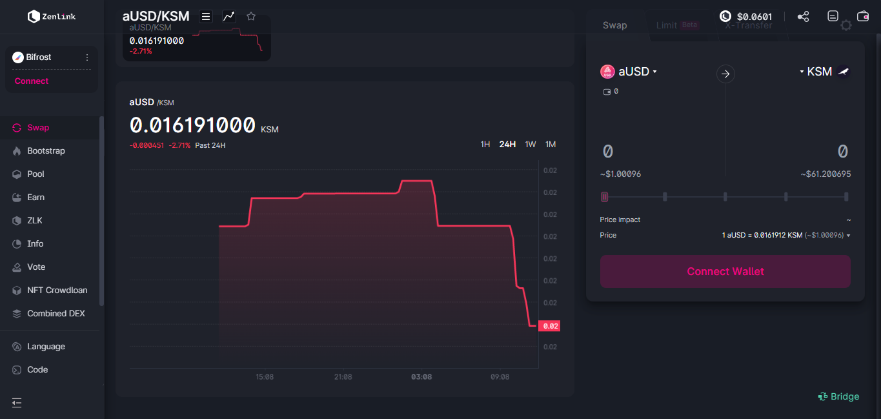This screenshot has width=881, height=419.
Task: Open the share network icon
Action: 803,16
